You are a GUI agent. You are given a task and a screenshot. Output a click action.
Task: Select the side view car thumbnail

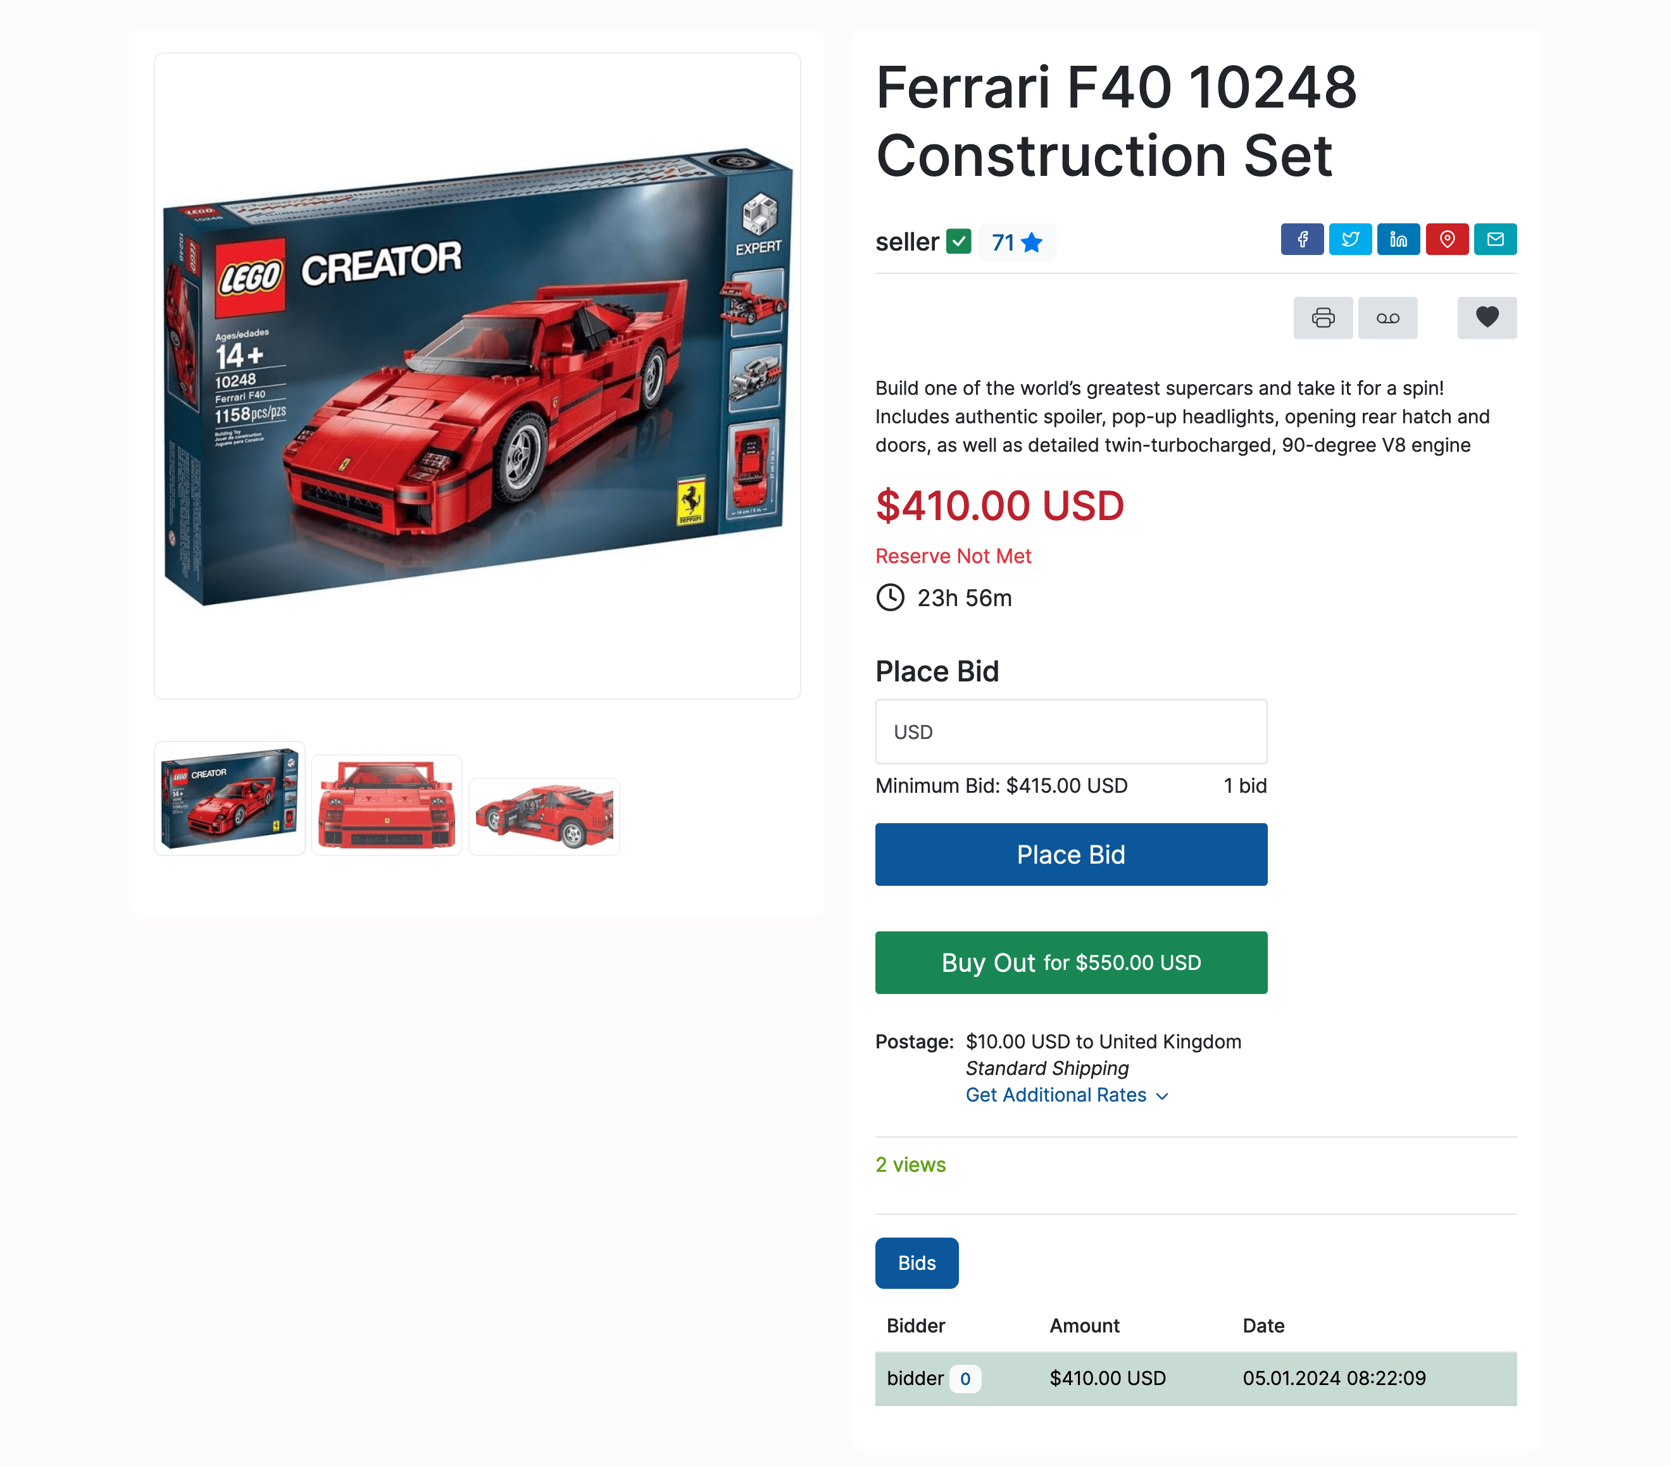coord(544,817)
